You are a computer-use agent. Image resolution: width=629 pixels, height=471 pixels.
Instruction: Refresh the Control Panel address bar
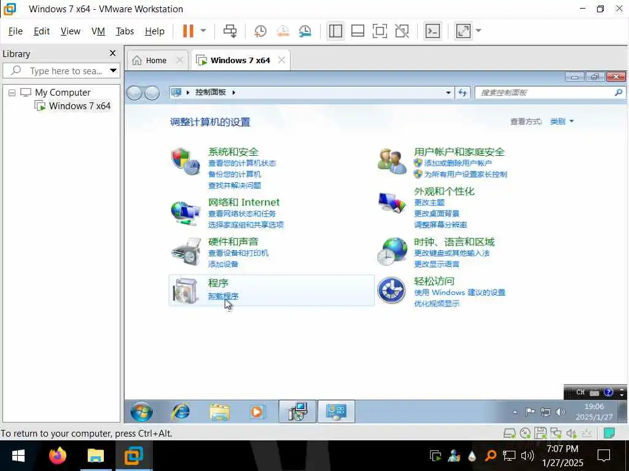pyautogui.click(x=463, y=93)
